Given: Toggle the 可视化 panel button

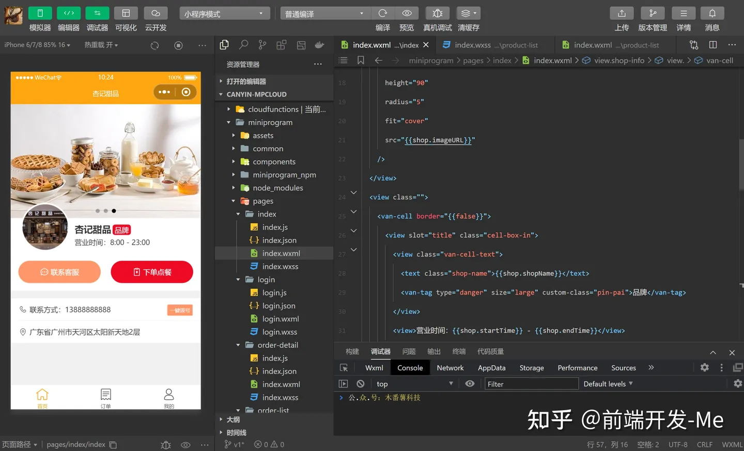Looking at the screenshot, I should (126, 13).
